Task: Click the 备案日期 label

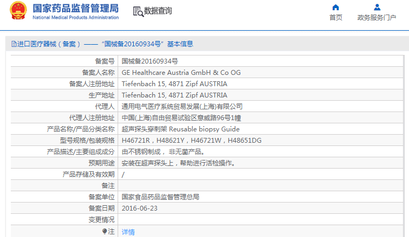Action: [101, 208]
